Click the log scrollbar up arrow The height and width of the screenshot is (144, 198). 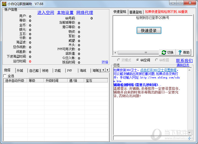coord(189,70)
